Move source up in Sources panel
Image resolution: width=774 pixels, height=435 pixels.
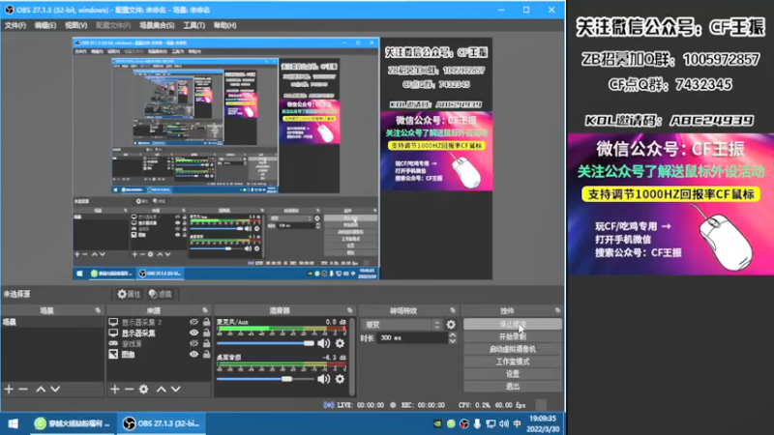click(x=162, y=390)
